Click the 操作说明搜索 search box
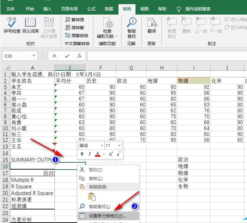Screen dimensions: 247x223 (198, 9)
